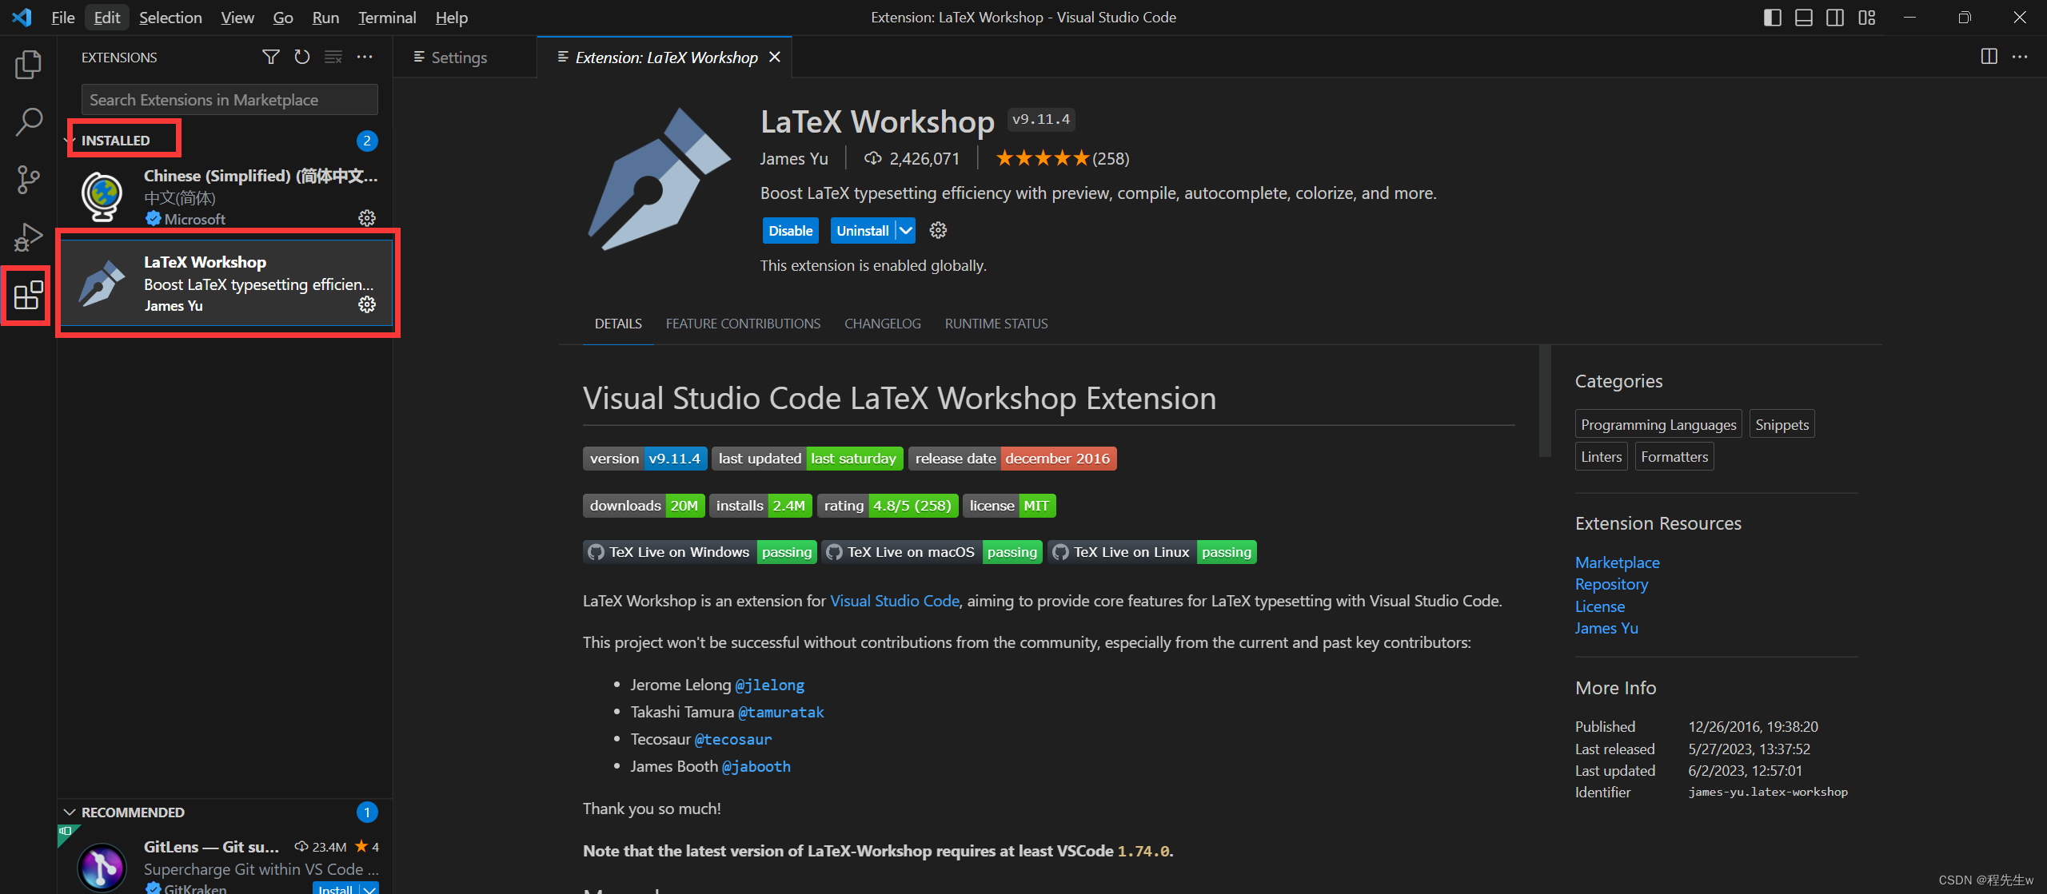Click the Split Editor icon
Viewport: 2047px width, 894px height.
1989,57
